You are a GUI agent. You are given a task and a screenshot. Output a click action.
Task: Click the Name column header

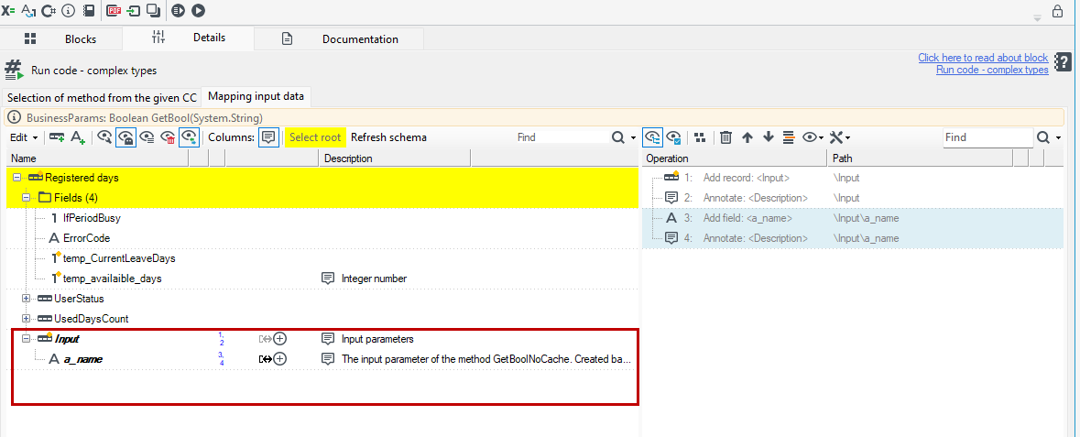(x=98, y=158)
